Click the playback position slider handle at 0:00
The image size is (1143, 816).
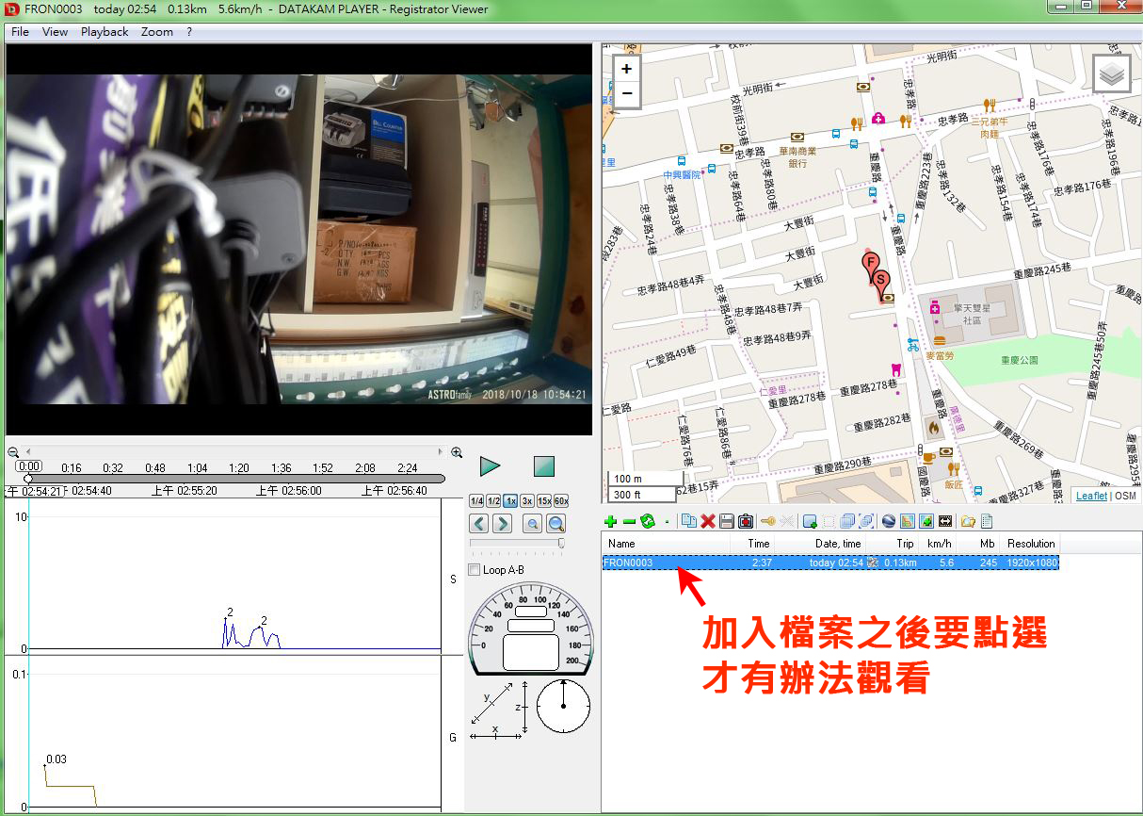coord(28,479)
